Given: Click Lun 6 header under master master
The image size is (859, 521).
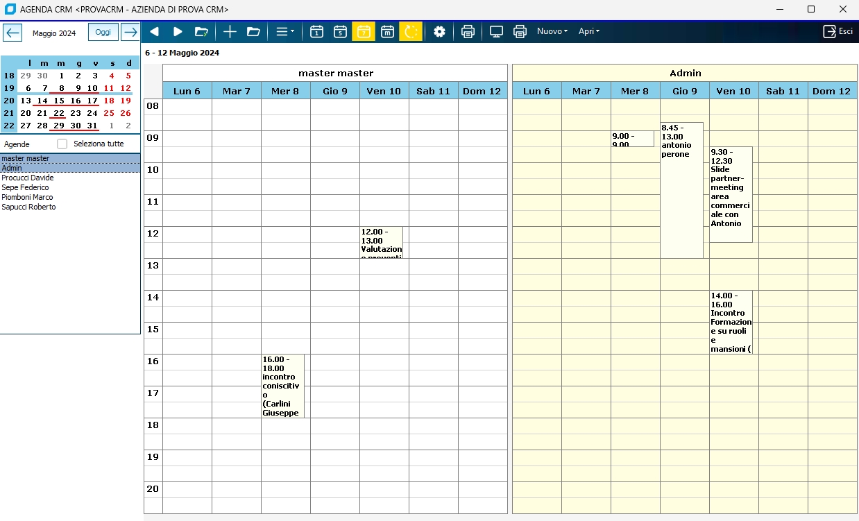Looking at the screenshot, I should coord(187,91).
